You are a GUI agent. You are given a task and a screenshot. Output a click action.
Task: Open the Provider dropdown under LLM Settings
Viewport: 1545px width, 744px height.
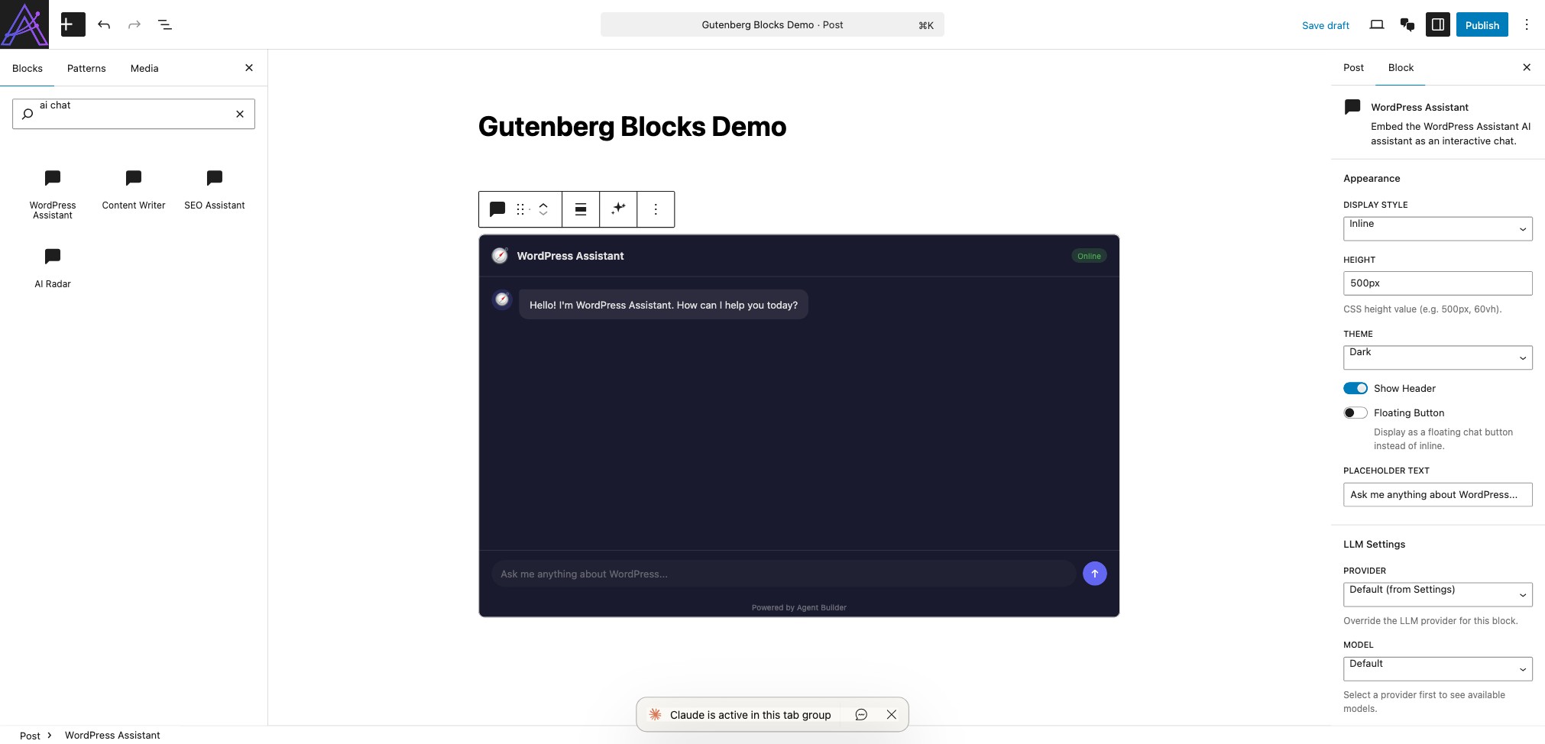[x=1436, y=594]
